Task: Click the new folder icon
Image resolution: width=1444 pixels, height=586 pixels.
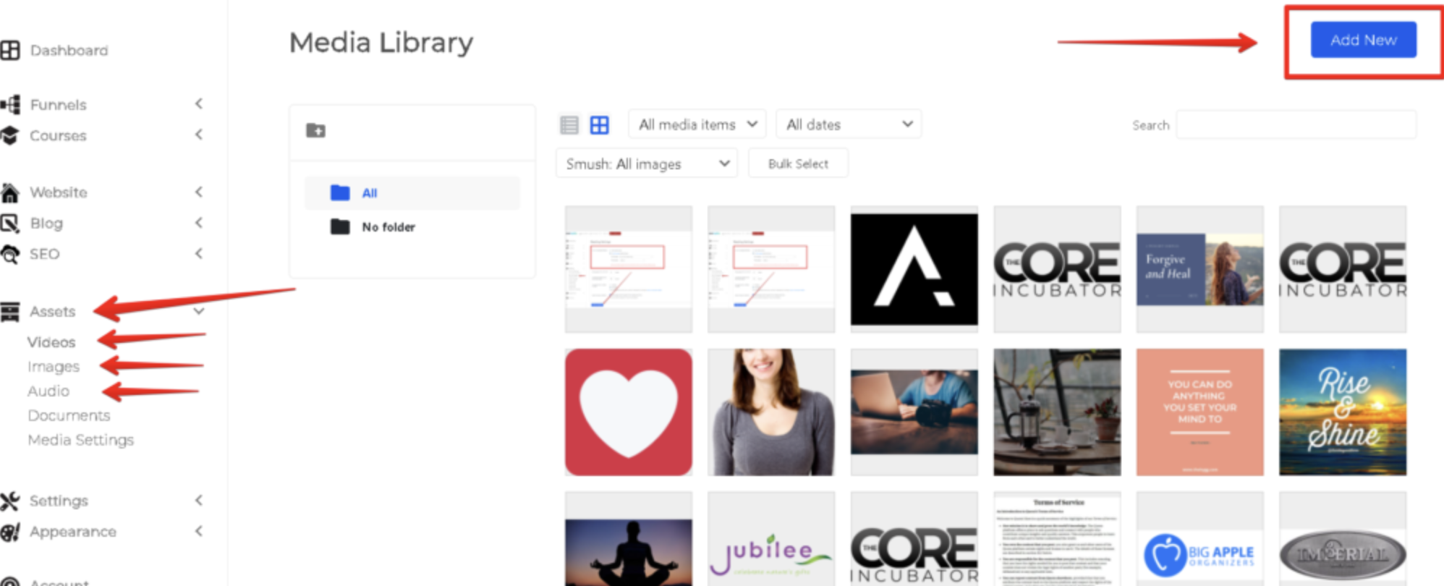Action: click(x=315, y=130)
